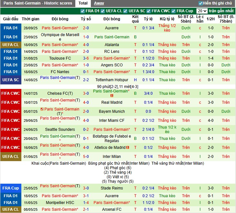236x213 pixels.
Task: Click the red card icon in Chelsea match row
Action: [112, 96]
